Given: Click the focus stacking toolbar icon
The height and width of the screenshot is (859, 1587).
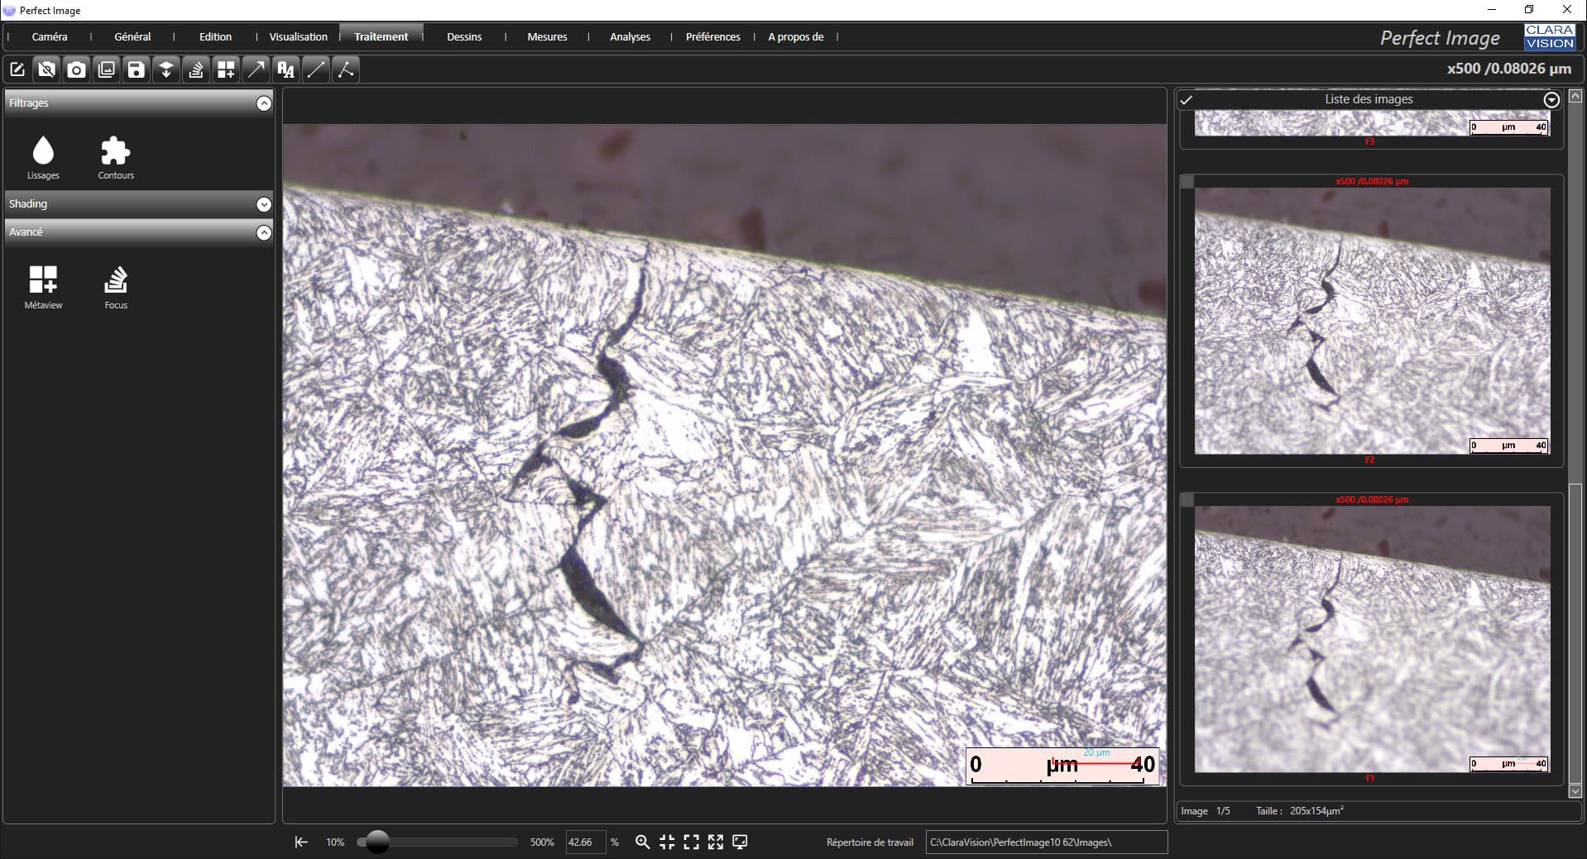Looking at the screenshot, I should 195,69.
